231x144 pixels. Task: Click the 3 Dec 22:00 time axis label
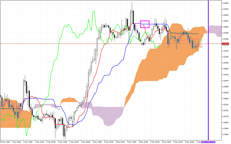(108, 142)
